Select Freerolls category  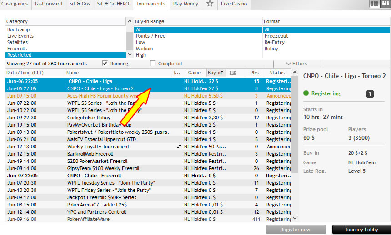click(x=65, y=49)
